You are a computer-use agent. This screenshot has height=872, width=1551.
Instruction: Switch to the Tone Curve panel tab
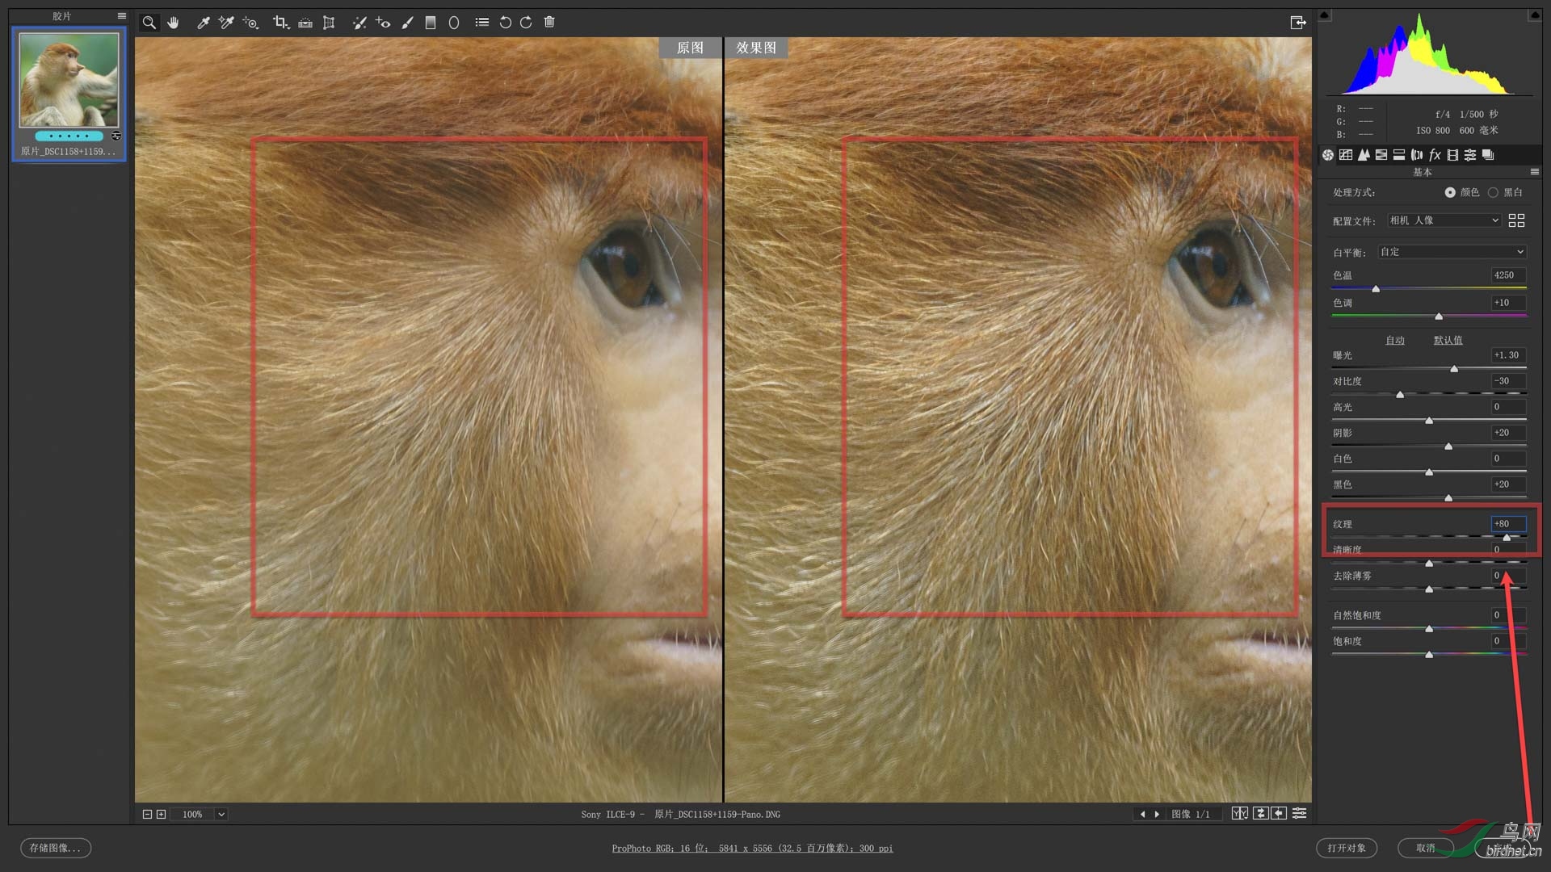tap(1346, 155)
